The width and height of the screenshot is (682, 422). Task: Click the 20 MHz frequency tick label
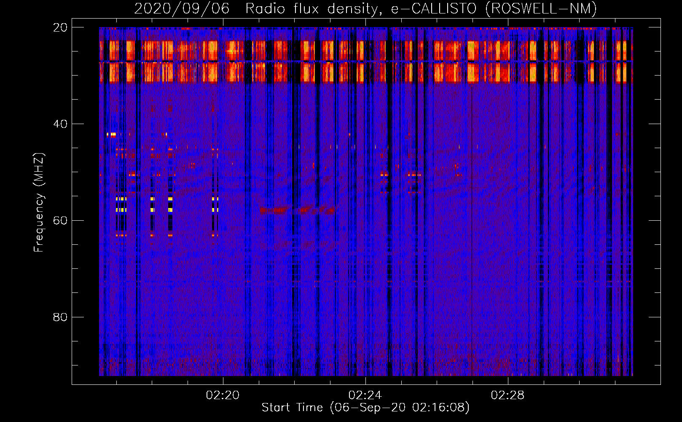[x=60, y=28]
